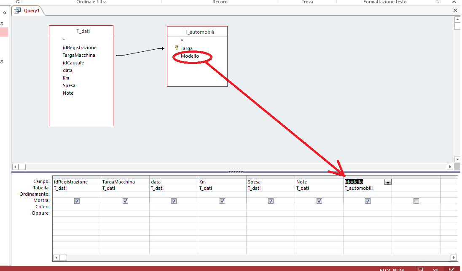Select Targa in the T_automobili field list
The image size is (462, 271).
[186, 48]
